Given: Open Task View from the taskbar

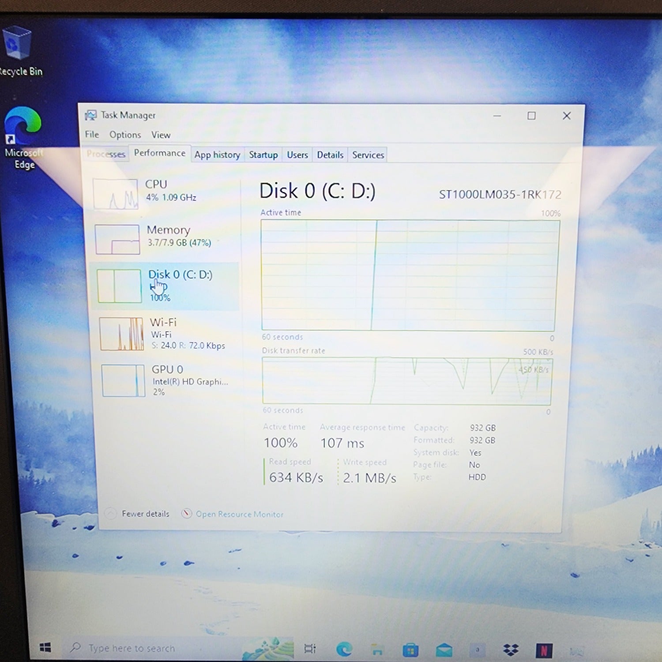Looking at the screenshot, I should tap(310, 649).
